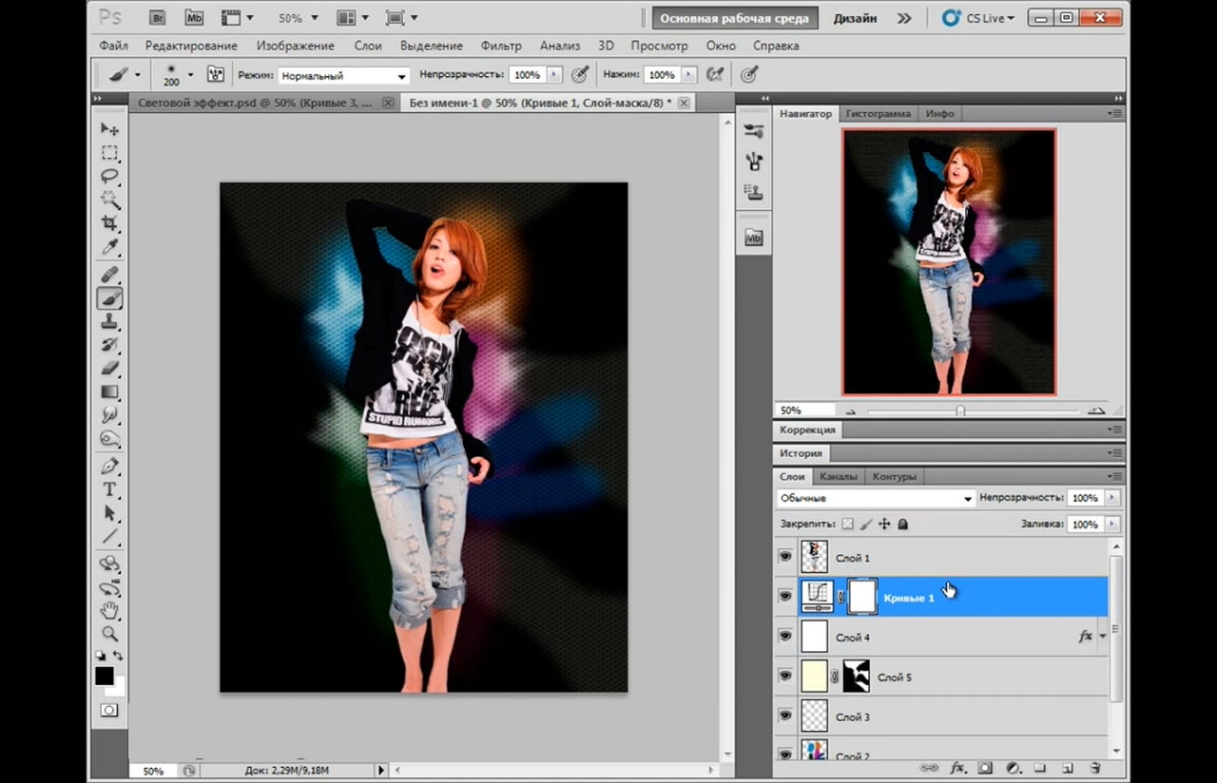Open the layer Непрозрачность slider arrow
Image resolution: width=1217 pixels, height=783 pixels.
click(1111, 498)
